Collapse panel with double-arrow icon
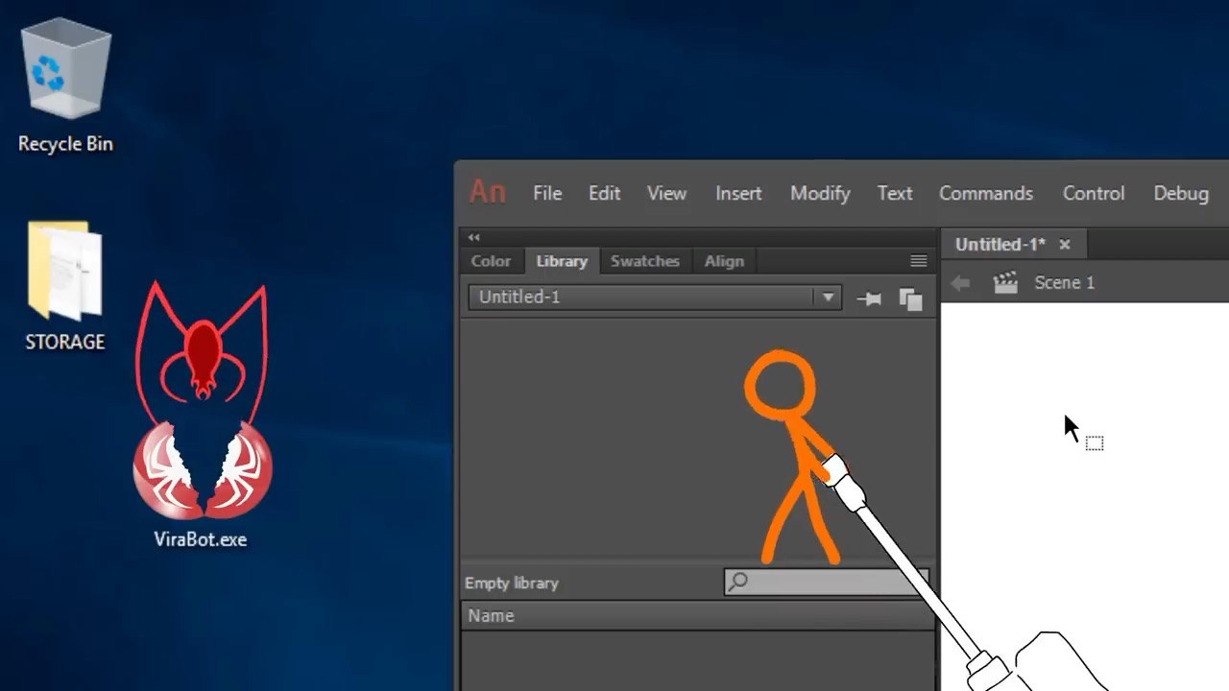The height and width of the screenshot is (691, 1229). tap(473, 237)
